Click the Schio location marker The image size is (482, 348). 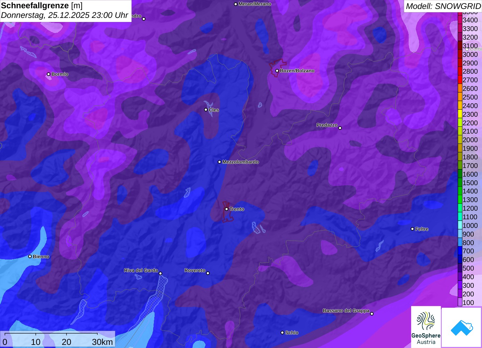pos(282,333)
